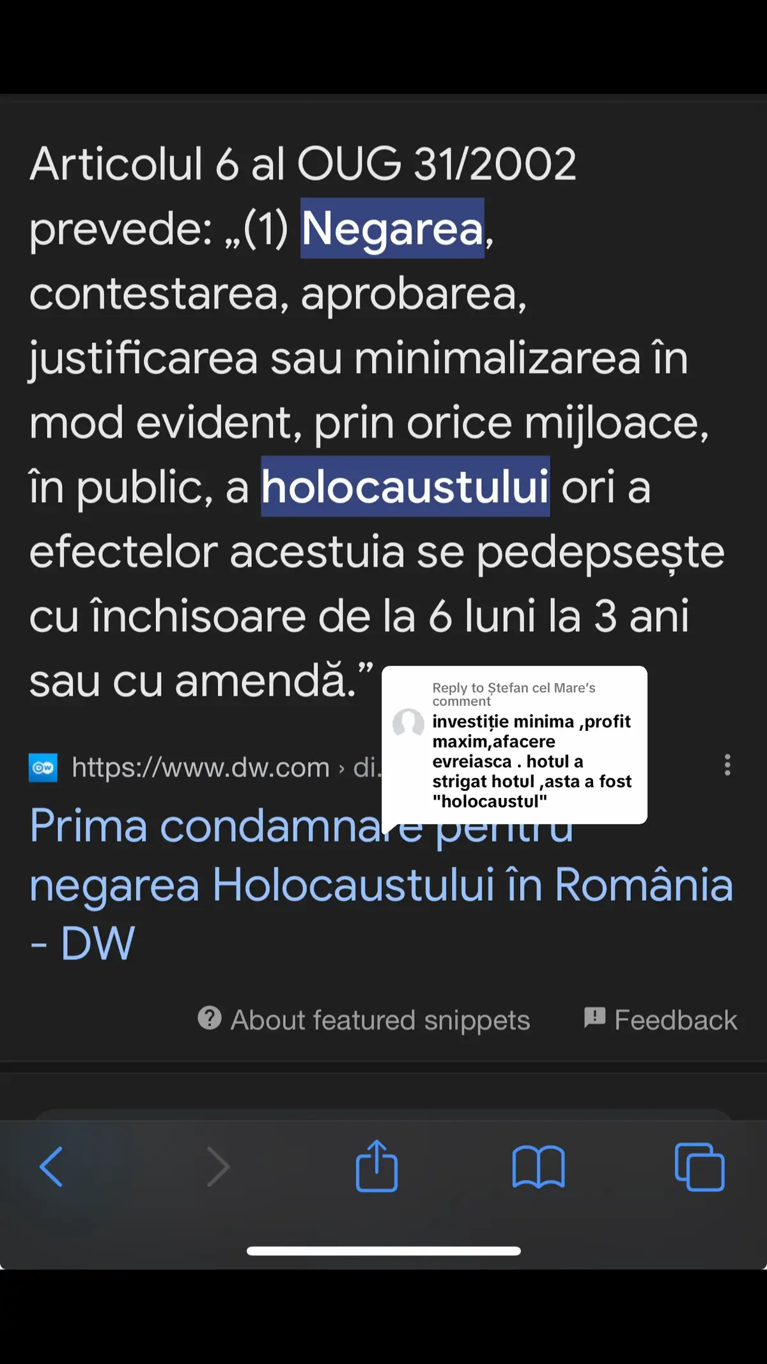Tap the featured snippet text 'Articolul 6 al OUG 31/2002'
Screen dimensions: 767x1364
pos(303,164)
